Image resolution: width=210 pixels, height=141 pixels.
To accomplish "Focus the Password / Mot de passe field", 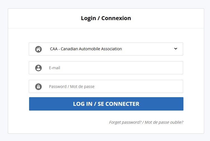I will pyautogui.click(x=112, y=87).
